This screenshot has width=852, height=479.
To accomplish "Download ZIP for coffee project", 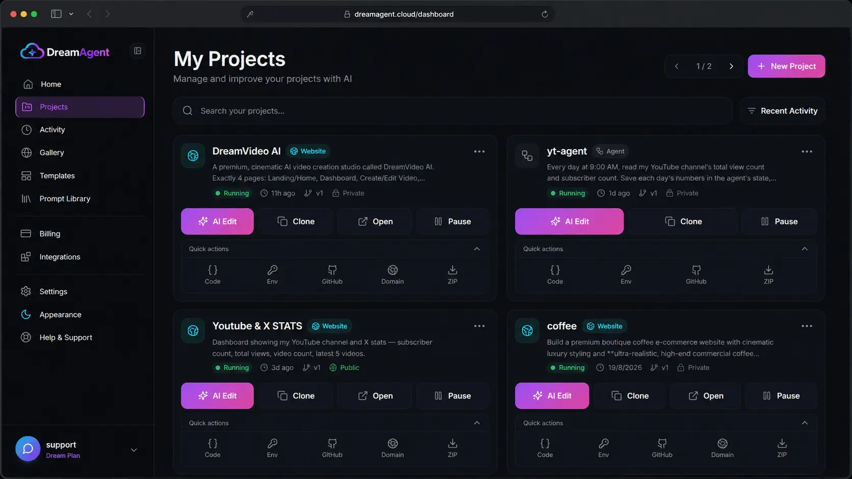I will [782, 448].
